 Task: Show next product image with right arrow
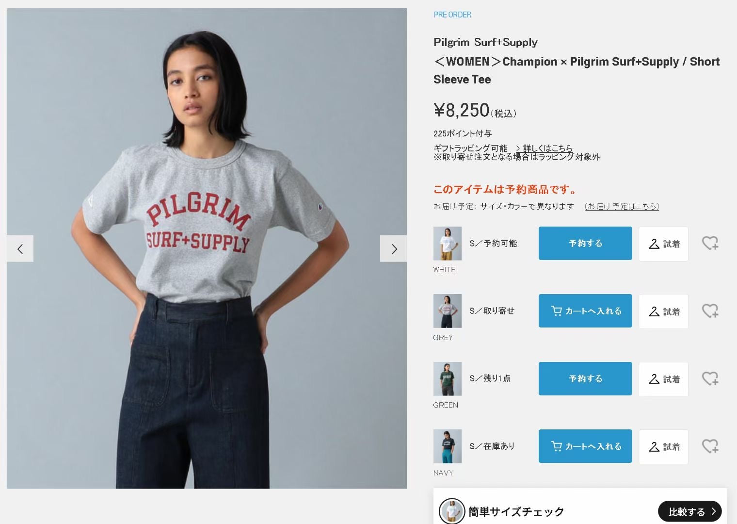tap(394, 248)
